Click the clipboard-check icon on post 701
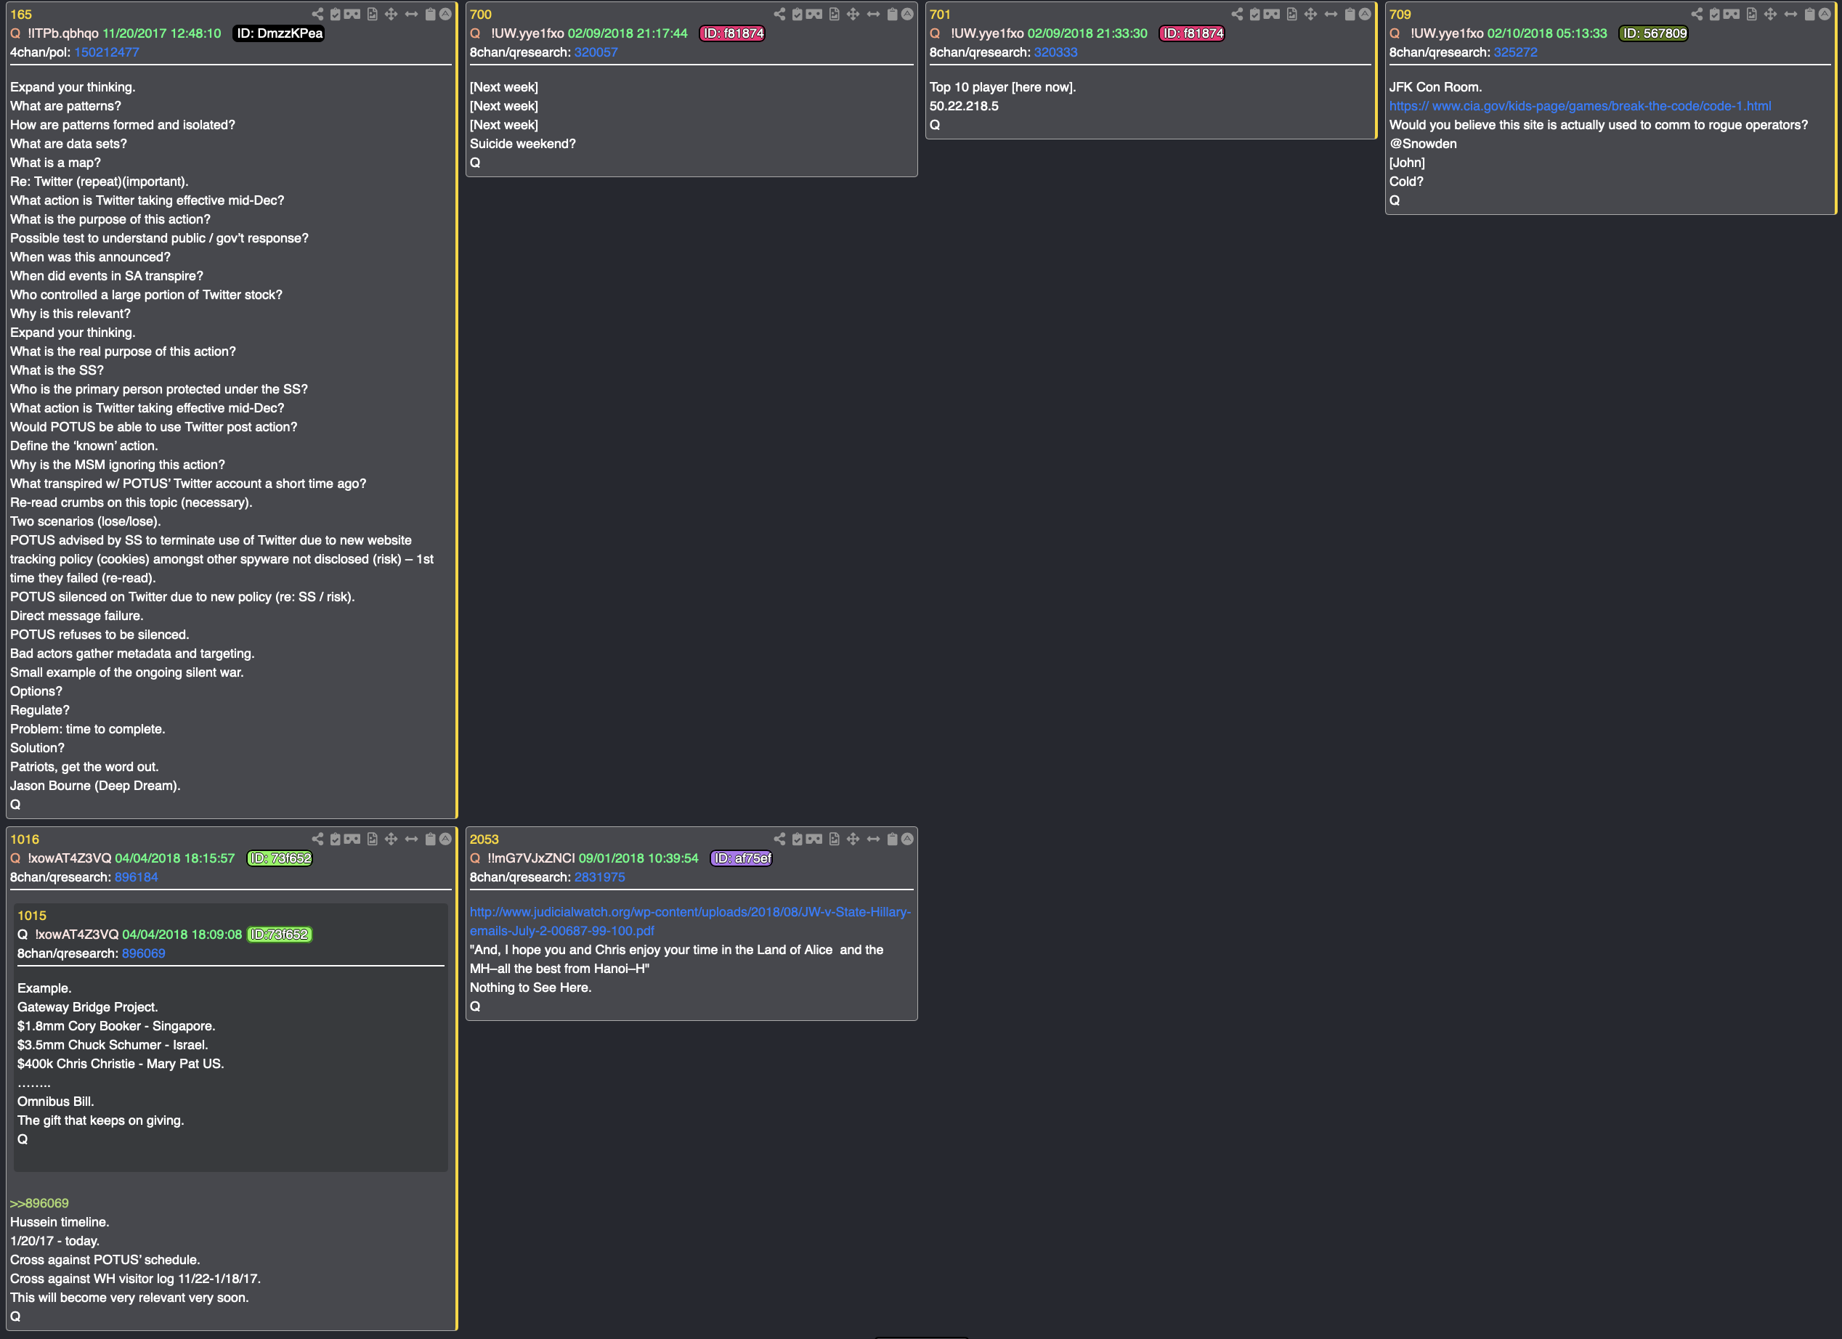 click(1255, 14)
